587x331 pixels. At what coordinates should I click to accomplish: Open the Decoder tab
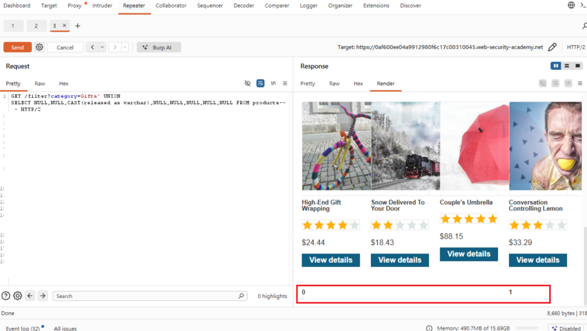tap(244, 6)
